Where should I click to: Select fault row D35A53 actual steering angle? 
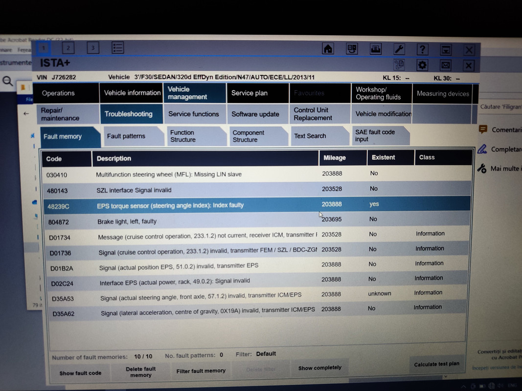point(257,296)
